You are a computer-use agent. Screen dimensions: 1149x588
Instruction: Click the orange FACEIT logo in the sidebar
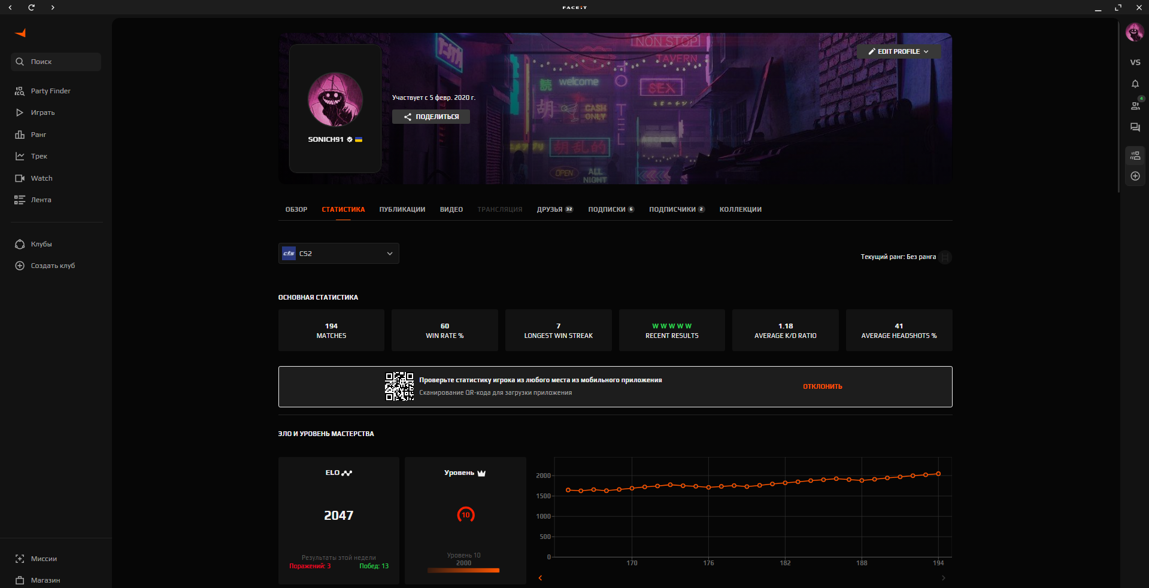point(21,33)
